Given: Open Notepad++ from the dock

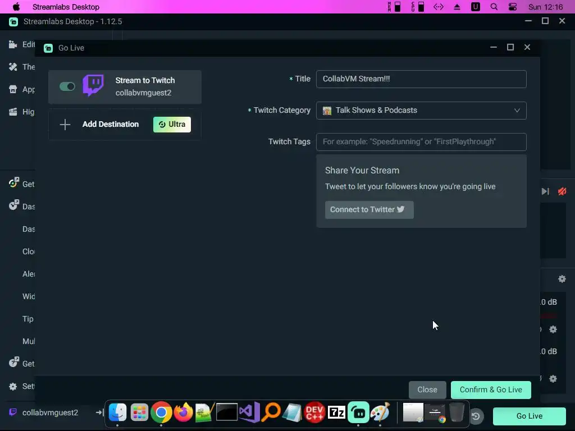Looking at the screenshot, I should click(x=204, y=412).
